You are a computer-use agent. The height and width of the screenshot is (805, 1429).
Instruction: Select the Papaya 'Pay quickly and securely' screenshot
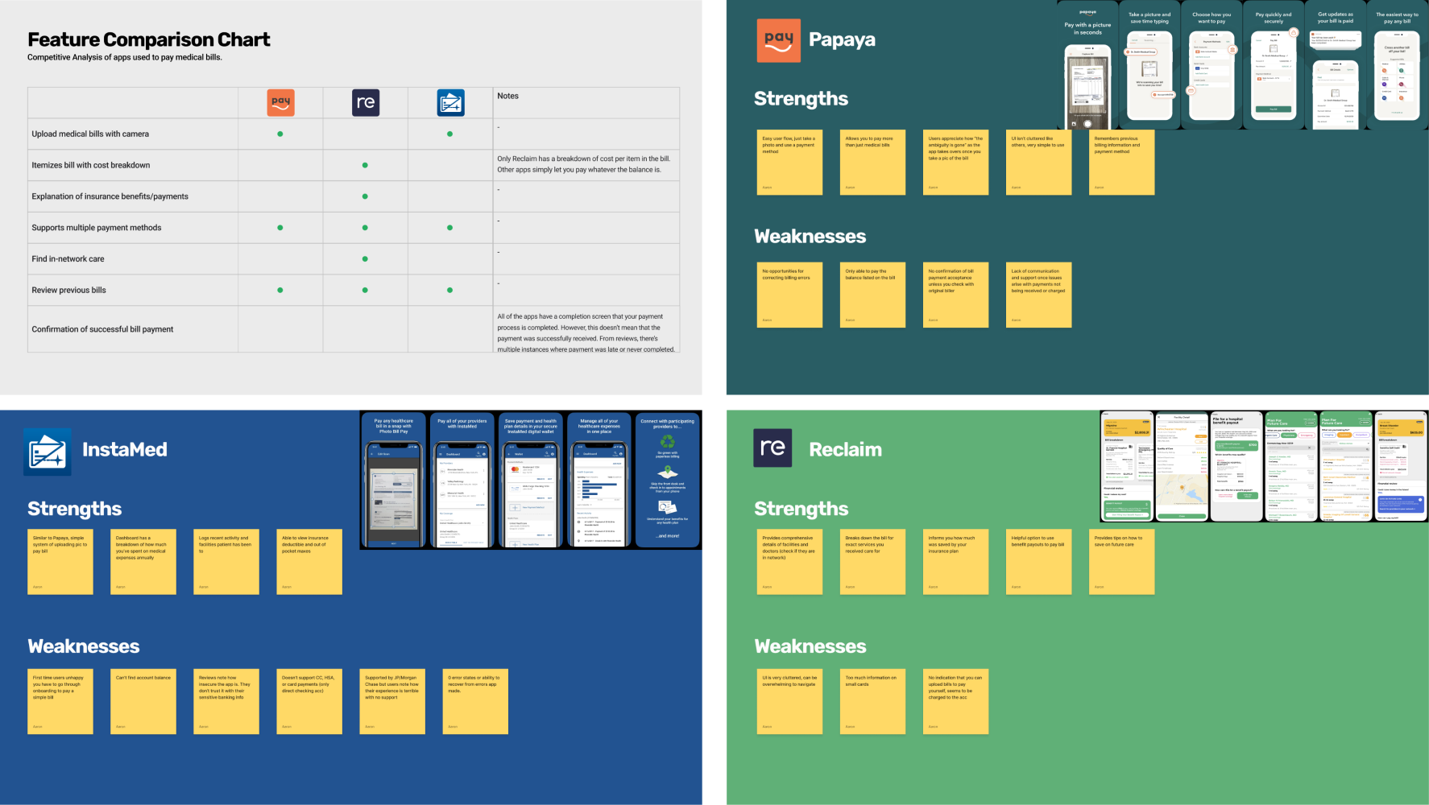pos(1274,65)
